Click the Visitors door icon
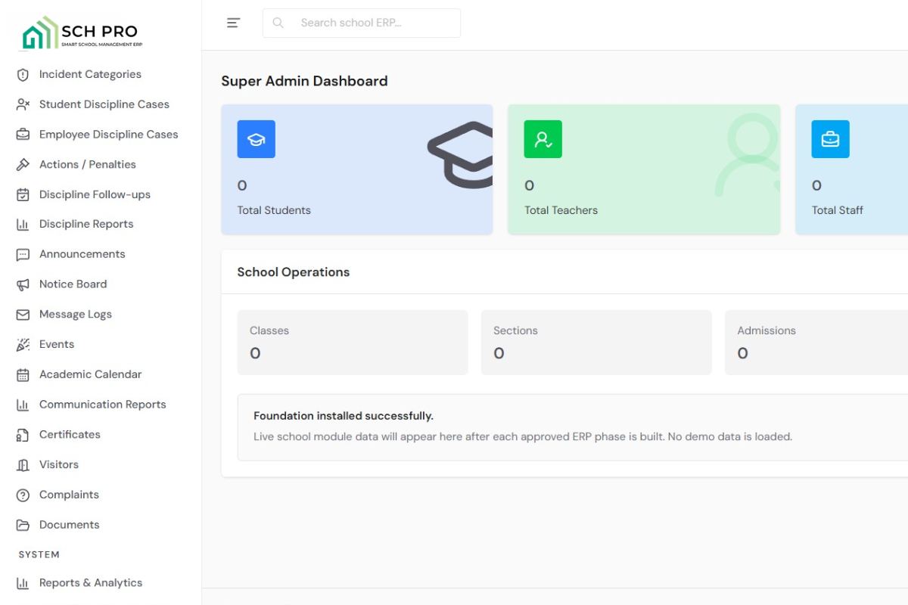The image size is (908, 605). 23,464
